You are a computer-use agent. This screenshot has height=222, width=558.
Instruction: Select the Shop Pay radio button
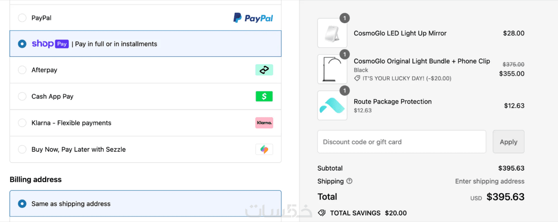[22, 44]
